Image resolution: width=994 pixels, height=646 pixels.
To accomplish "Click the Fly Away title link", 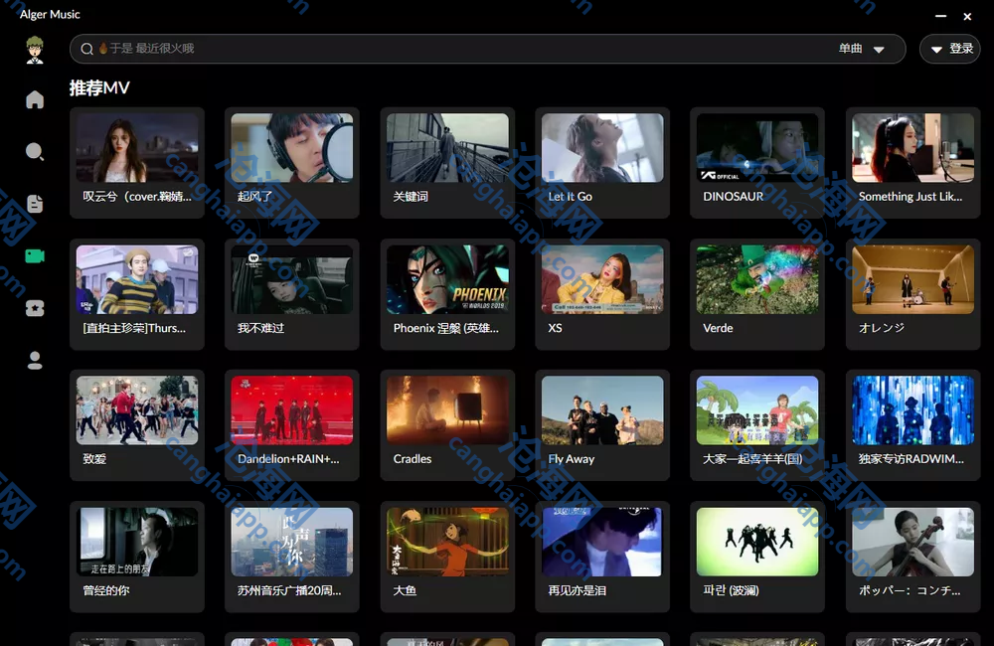I will 572,459.
